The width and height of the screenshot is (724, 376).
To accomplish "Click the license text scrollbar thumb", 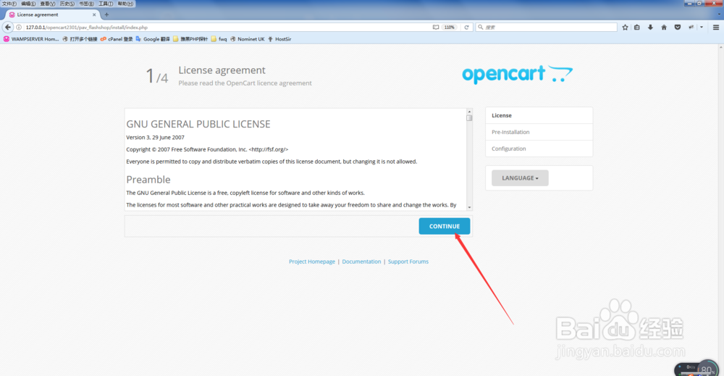I will (x=469, y=118).
